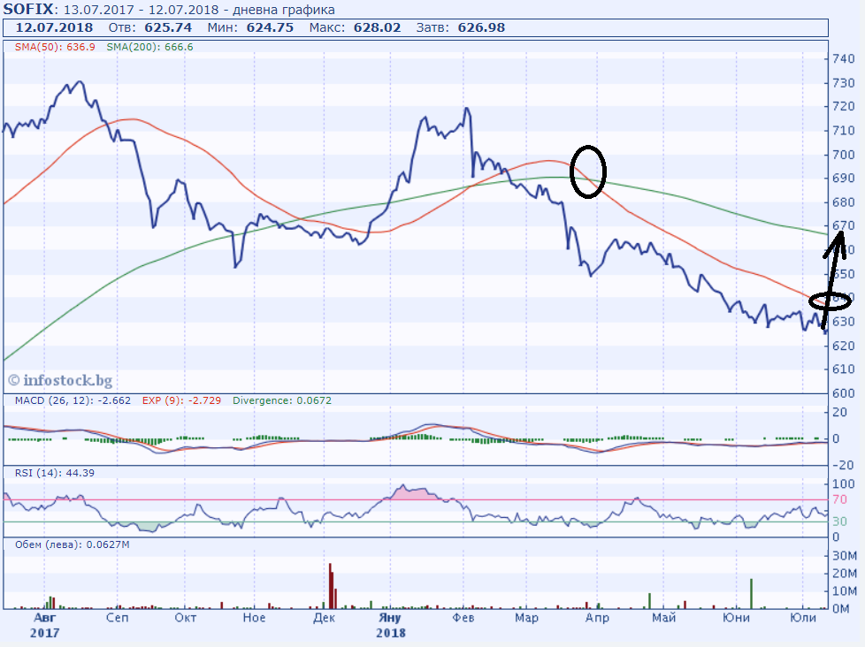Click the 2018 year label
The image size is (865, 647).
tap(391, 633)
